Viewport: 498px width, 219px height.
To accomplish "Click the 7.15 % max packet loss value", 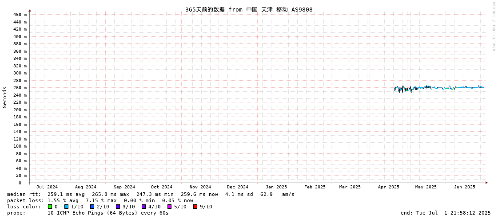I will (x=101, y=201).
